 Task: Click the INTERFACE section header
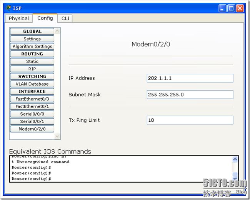[x=32, y=91]
